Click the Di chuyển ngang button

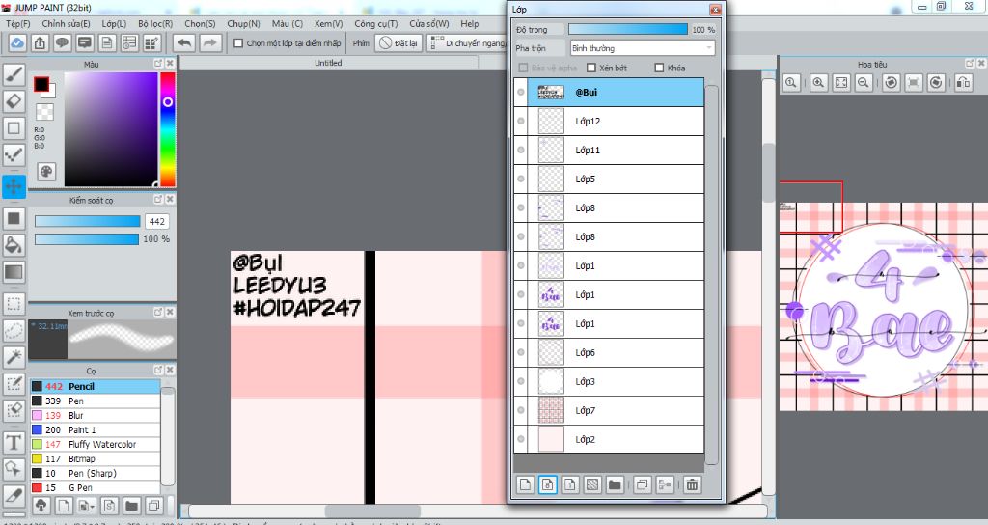pyautogui.click(x=468, y=42)
